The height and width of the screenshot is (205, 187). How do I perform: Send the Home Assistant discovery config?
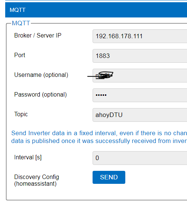(x=109, y=177)
